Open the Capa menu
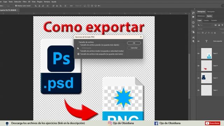Image resolution: width=224 pixels, height=126 pixels. [x=5, y=2]
